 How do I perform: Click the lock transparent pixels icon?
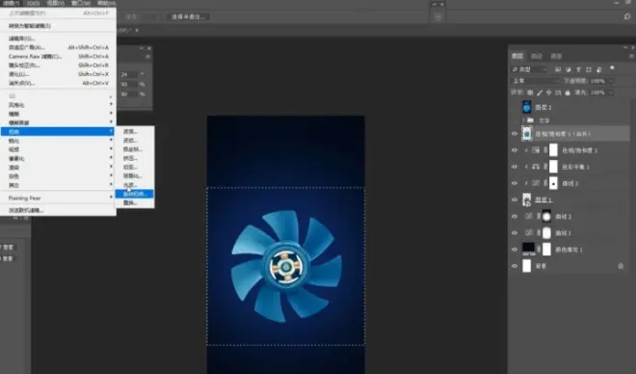pos(530,93)
